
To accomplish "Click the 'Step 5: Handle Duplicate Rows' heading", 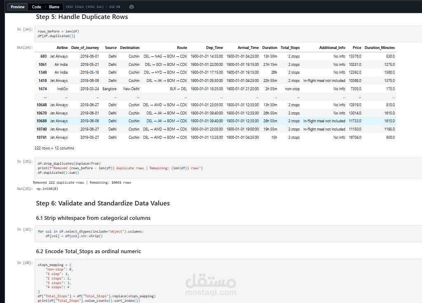I will tap(82, 16).
